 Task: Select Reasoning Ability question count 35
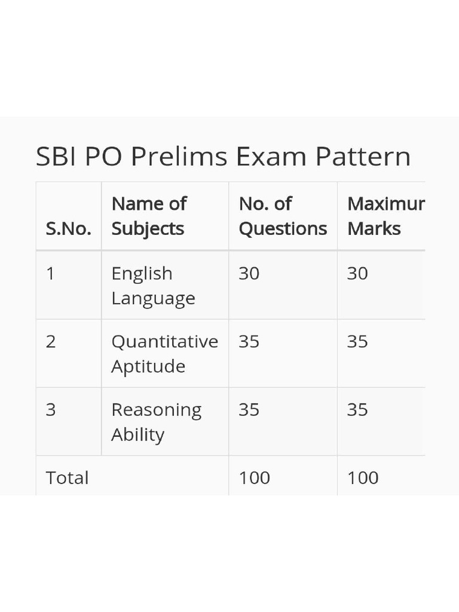coord(249,410)
